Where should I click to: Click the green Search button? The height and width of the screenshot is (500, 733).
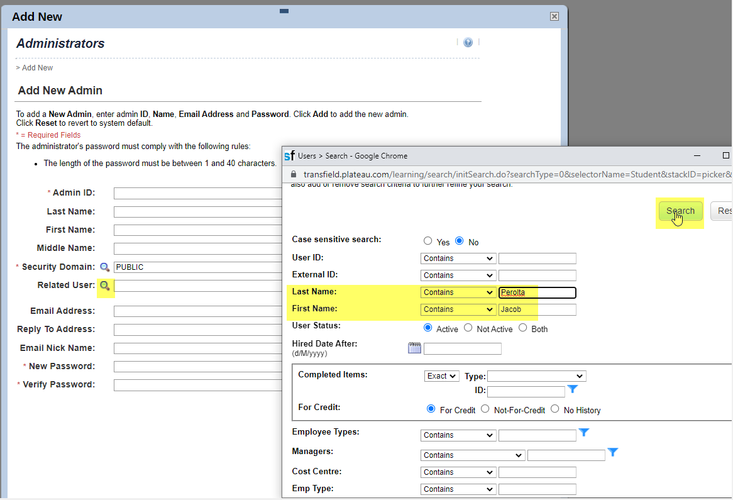[x=680, y=211]
